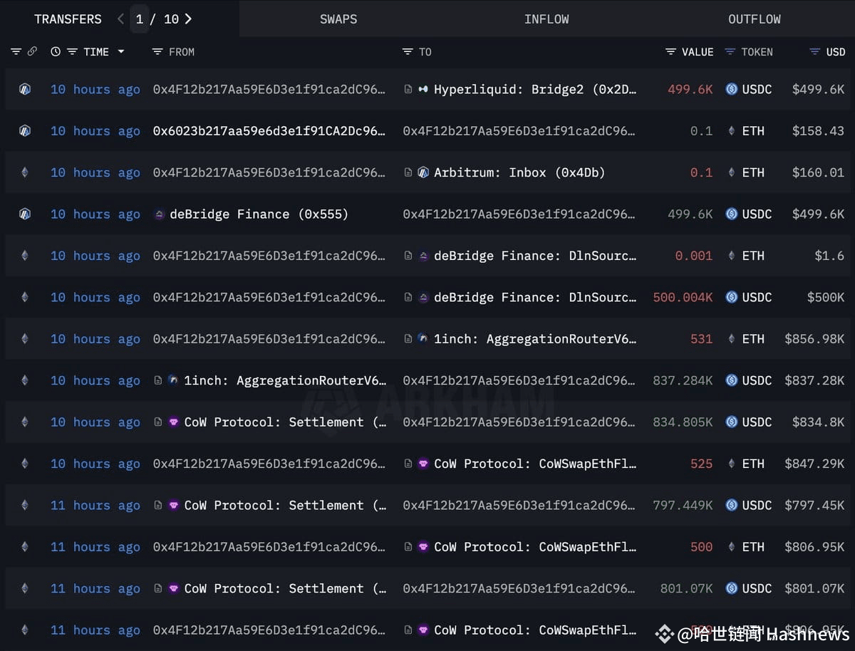Click 1inch logo in the $837.28K row
The image size is (855, 651).
[x=173, y=380]
